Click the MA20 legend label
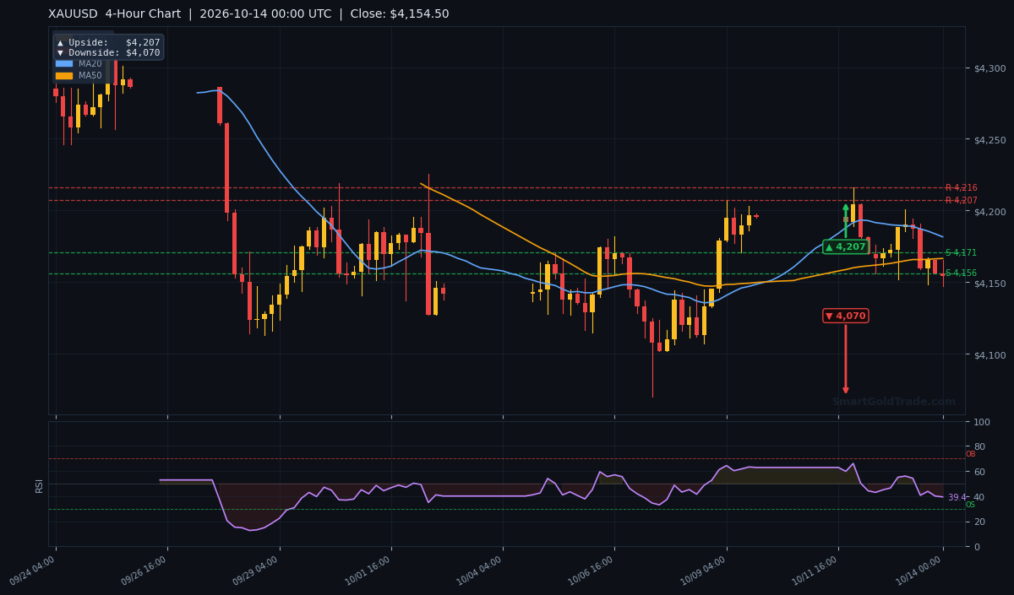Screen dimensions: 1014x595 [x=90, y=63]
